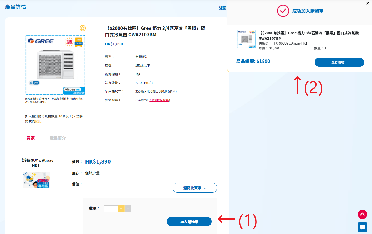The width and height of the screenshot is (372, 234).
Task: Click the 7,100 Btu/h cooling value
Action: [144, 83]
